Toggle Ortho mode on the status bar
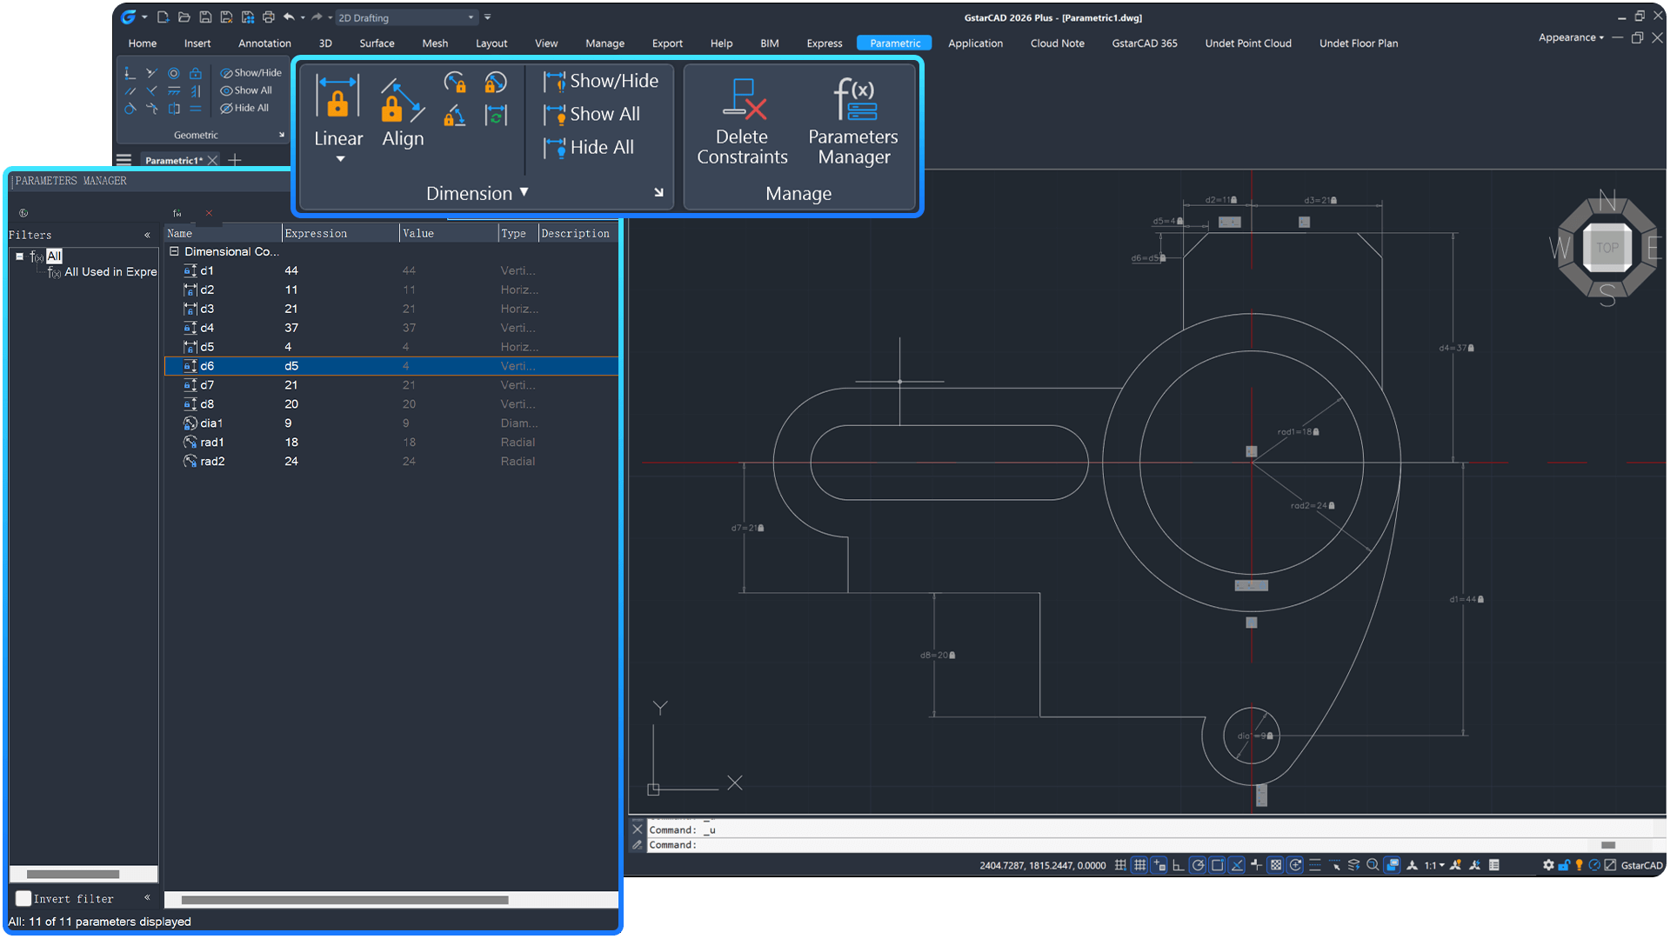This screenshot has width=1670, height=939. 1177,865
